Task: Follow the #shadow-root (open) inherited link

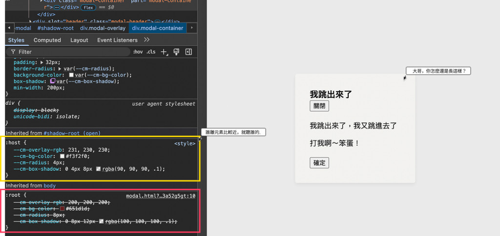Action: point(72,133)
